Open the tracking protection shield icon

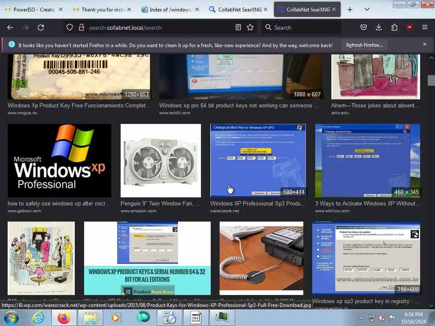click(70, 28)
